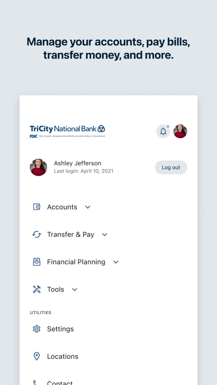Open the notifications bell icon

point(163,131)
